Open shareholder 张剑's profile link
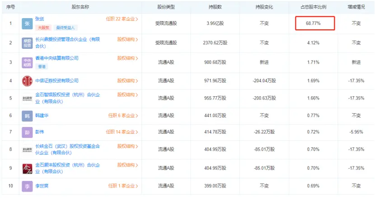375x198 pixels. (39, 19)
